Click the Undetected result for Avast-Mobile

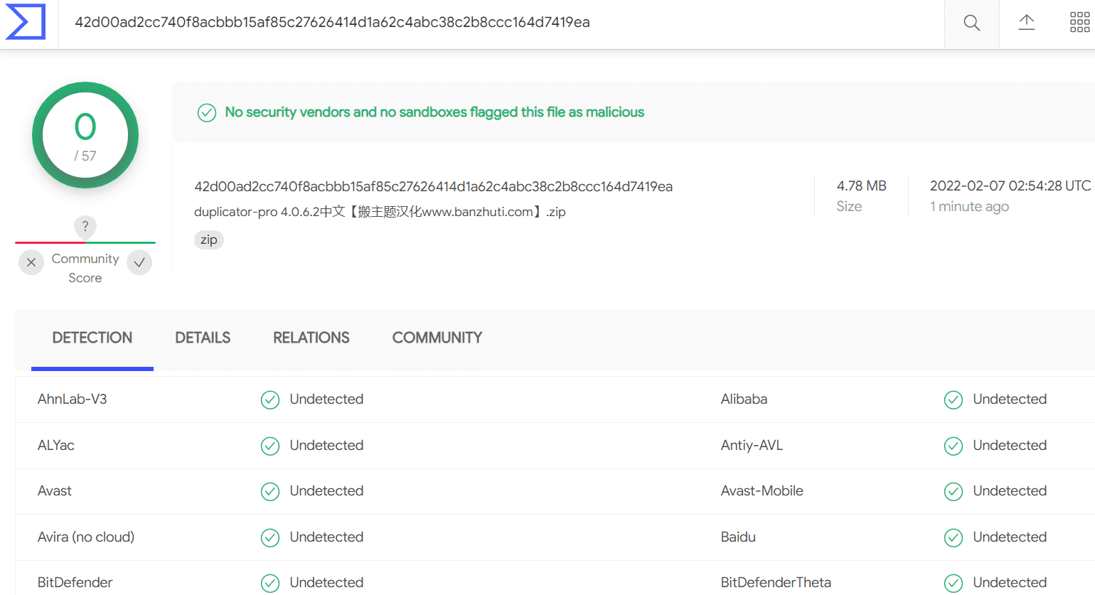coord(1010,491)
